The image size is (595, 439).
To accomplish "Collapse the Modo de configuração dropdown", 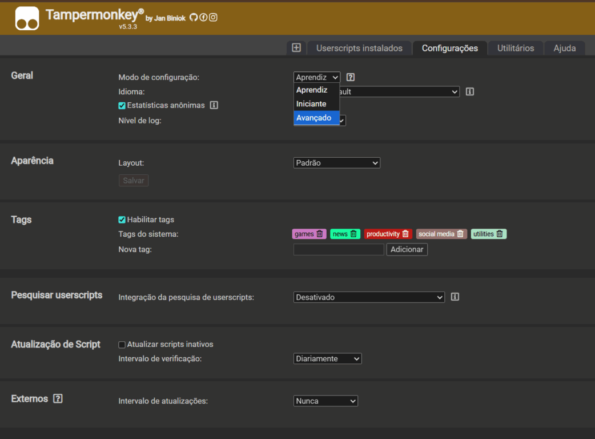I will coord(317,77).
